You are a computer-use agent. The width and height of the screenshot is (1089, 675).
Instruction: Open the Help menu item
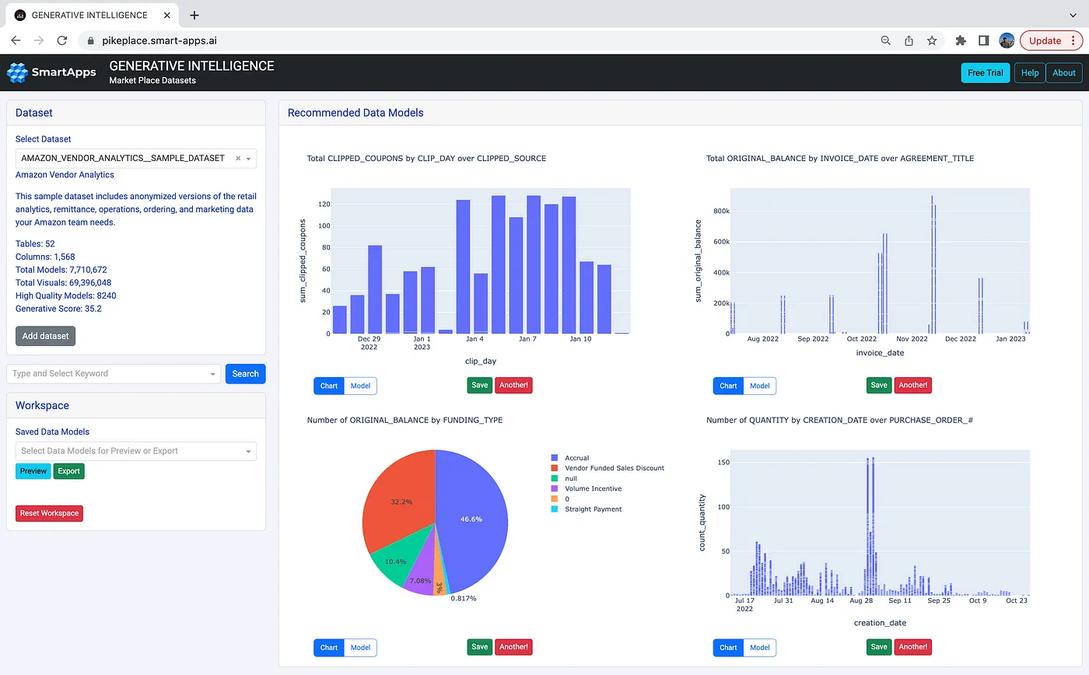coord(1029,72)
